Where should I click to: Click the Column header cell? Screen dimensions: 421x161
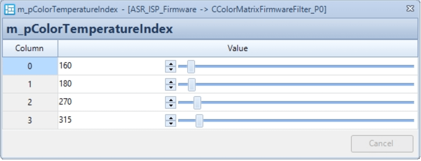click(30, 48)
